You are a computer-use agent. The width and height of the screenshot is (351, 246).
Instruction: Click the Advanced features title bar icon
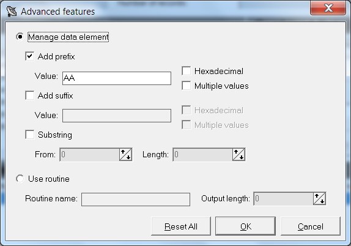(x=12, y=12)
